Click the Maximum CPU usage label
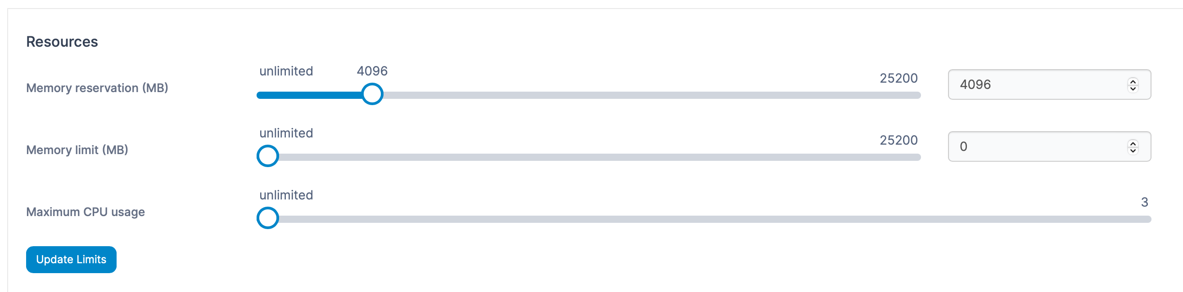Viewport: 1183px width, 292px height. (86, 212)
